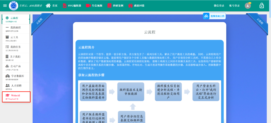Open 科研案例 in the top bar
The image size is (271, 123).
pyautogui.click(x=115, y=6)
